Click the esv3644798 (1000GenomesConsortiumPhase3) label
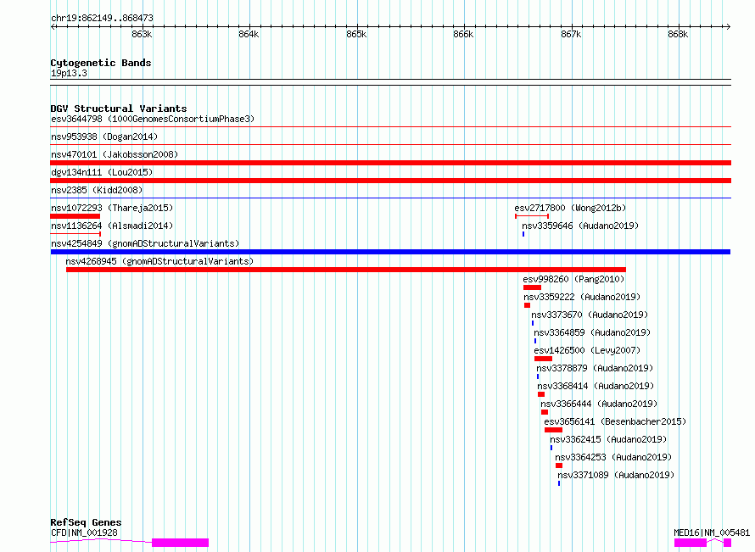Screen dimensions: 755x552 pos(153,119)
